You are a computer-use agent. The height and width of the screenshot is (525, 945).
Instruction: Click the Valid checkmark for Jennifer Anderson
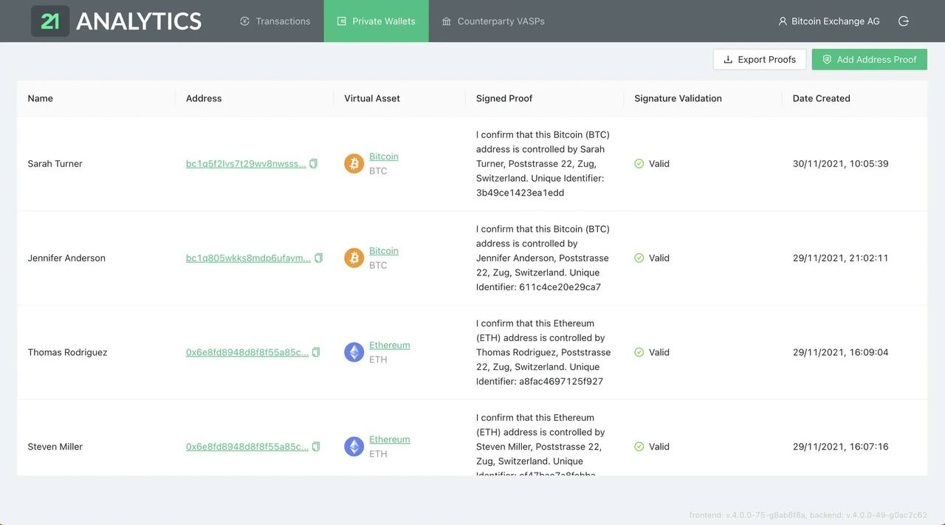coord(639,258)
